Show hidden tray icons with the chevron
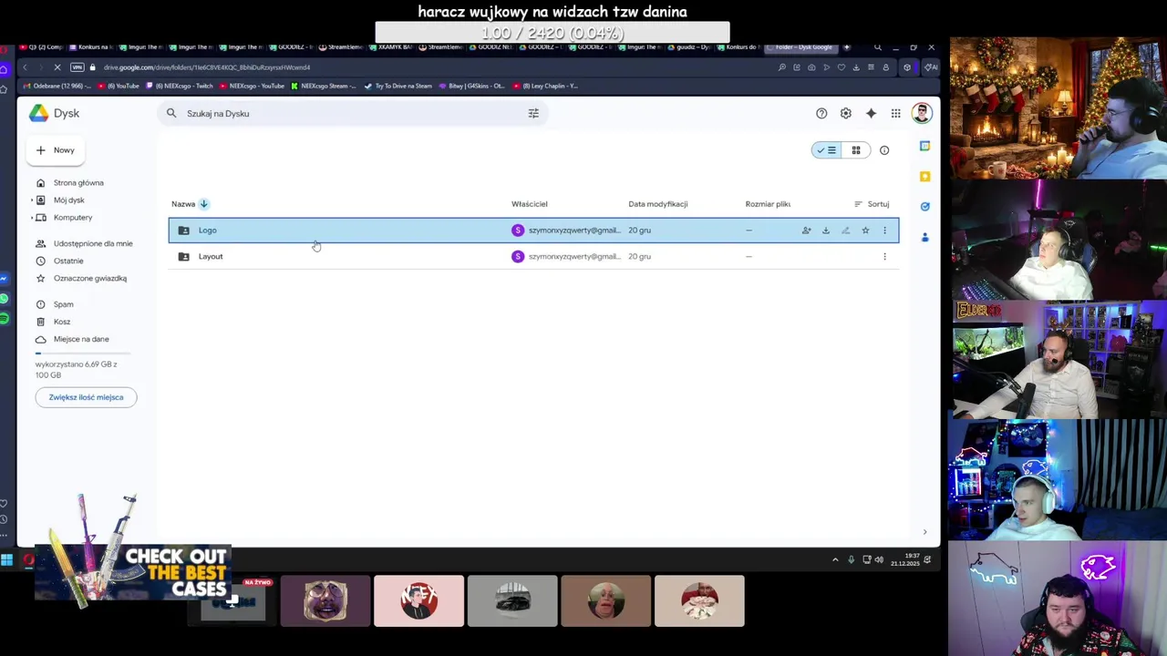1167x656 pixels. [835, 559]
